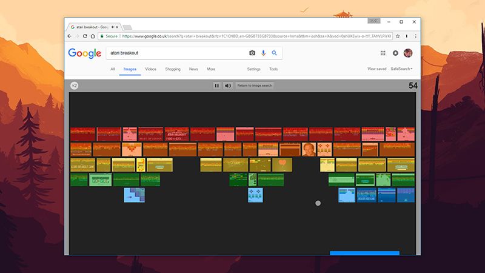
Task: Go to browser home page
Action: (93, 36)
